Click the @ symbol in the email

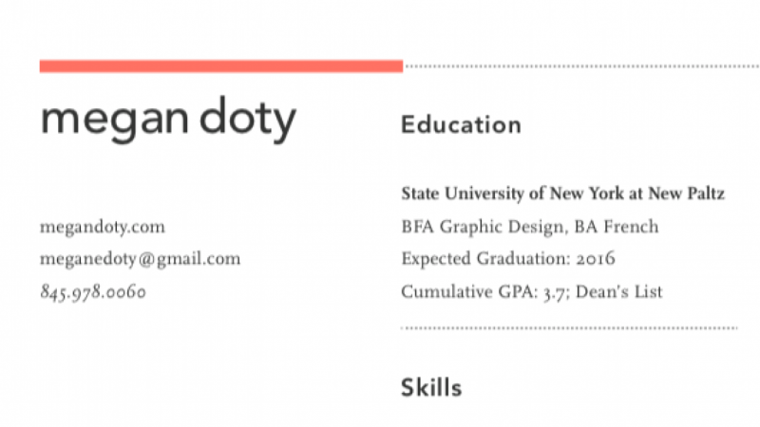tap(146, 259)
